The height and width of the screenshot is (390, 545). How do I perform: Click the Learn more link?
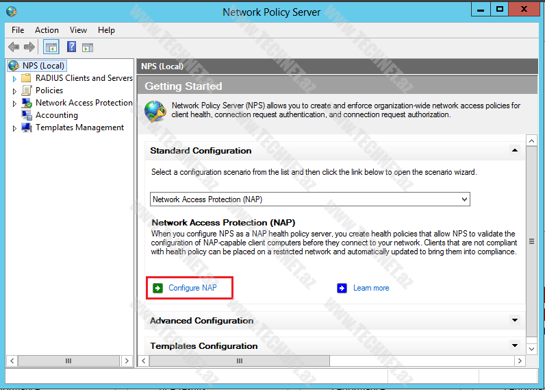pos(371,288)
